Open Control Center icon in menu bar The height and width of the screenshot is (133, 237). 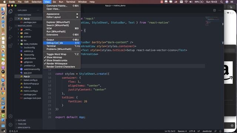pos(232,2)
